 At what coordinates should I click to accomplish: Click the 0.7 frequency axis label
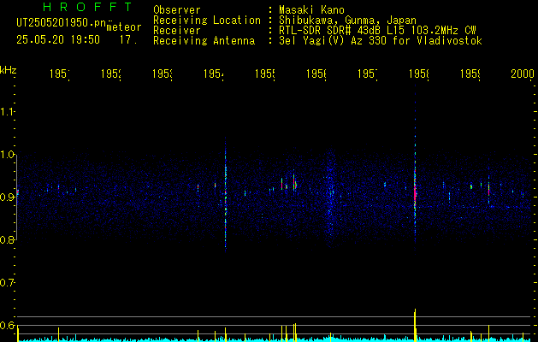(x=7, y=283)
